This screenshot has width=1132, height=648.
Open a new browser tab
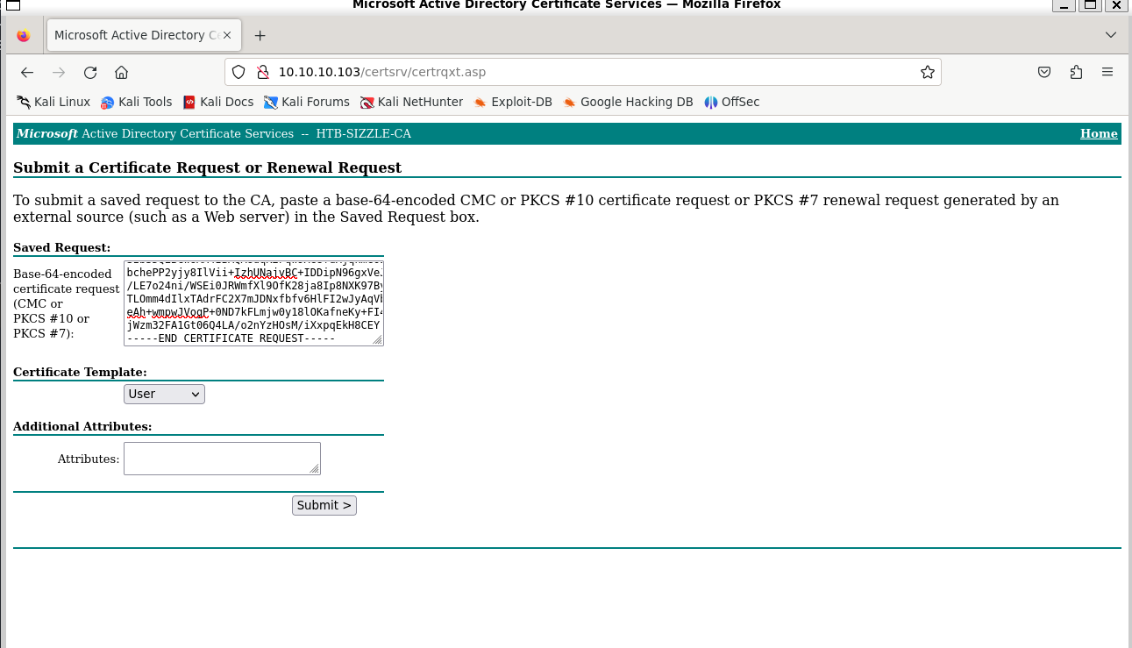(x=260, y=36)
